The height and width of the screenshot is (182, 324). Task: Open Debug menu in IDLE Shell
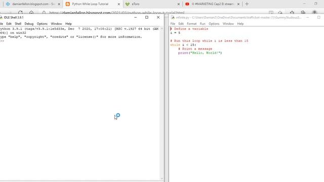pyautogui.click(x=29, y=24)
